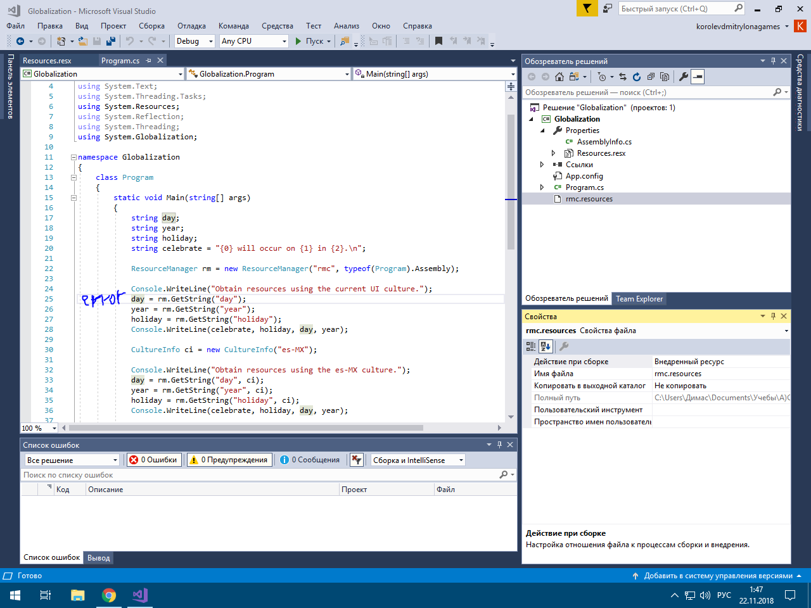811x608 pixels.
Task: Select App.config in Solution Explorer
Action: click(x=584, y=176)
